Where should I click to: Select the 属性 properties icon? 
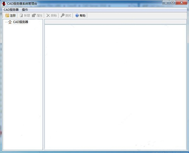pos(34,16)
